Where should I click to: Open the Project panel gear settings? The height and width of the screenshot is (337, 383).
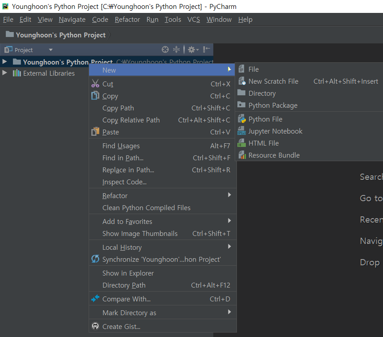coord(193,50)
